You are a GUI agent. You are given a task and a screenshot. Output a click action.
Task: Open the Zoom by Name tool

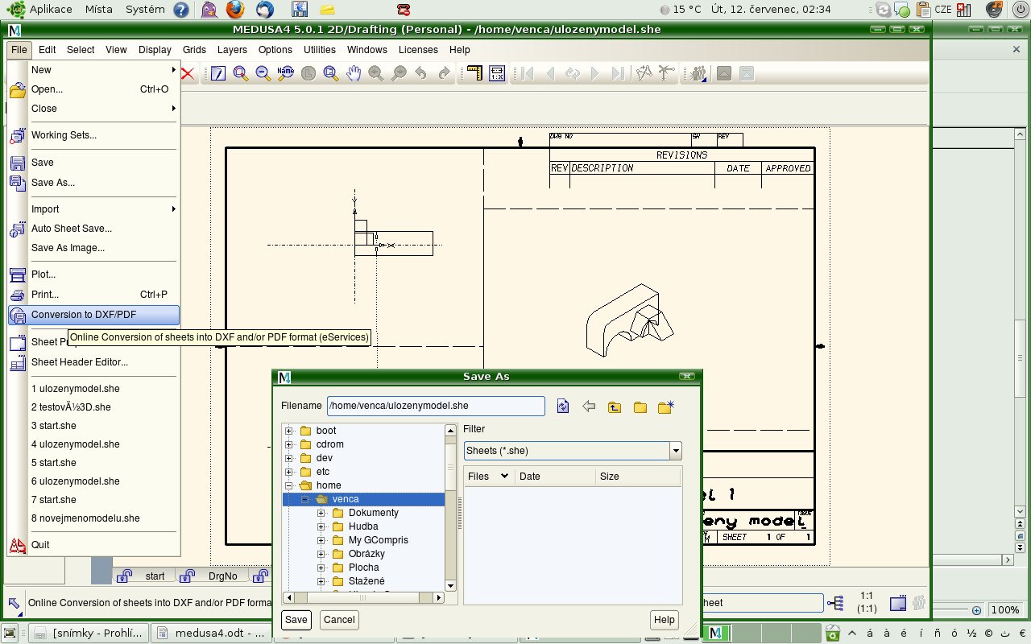coord(285,73)
